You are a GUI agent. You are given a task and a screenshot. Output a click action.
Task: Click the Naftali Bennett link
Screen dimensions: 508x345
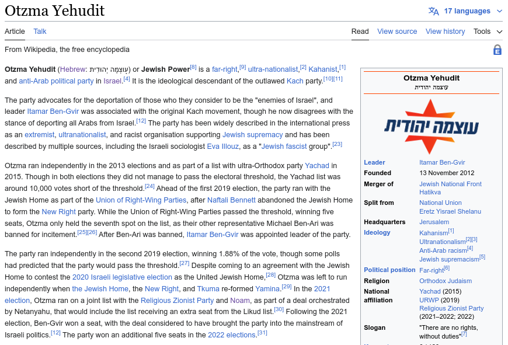coord(232,200)
